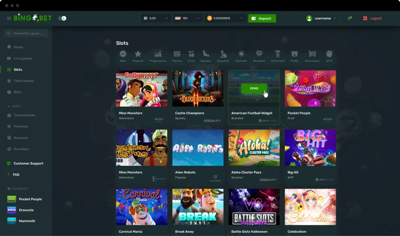Filter slots by Popular category
Viewport: 400px width, 236px height.
[138, 56]
